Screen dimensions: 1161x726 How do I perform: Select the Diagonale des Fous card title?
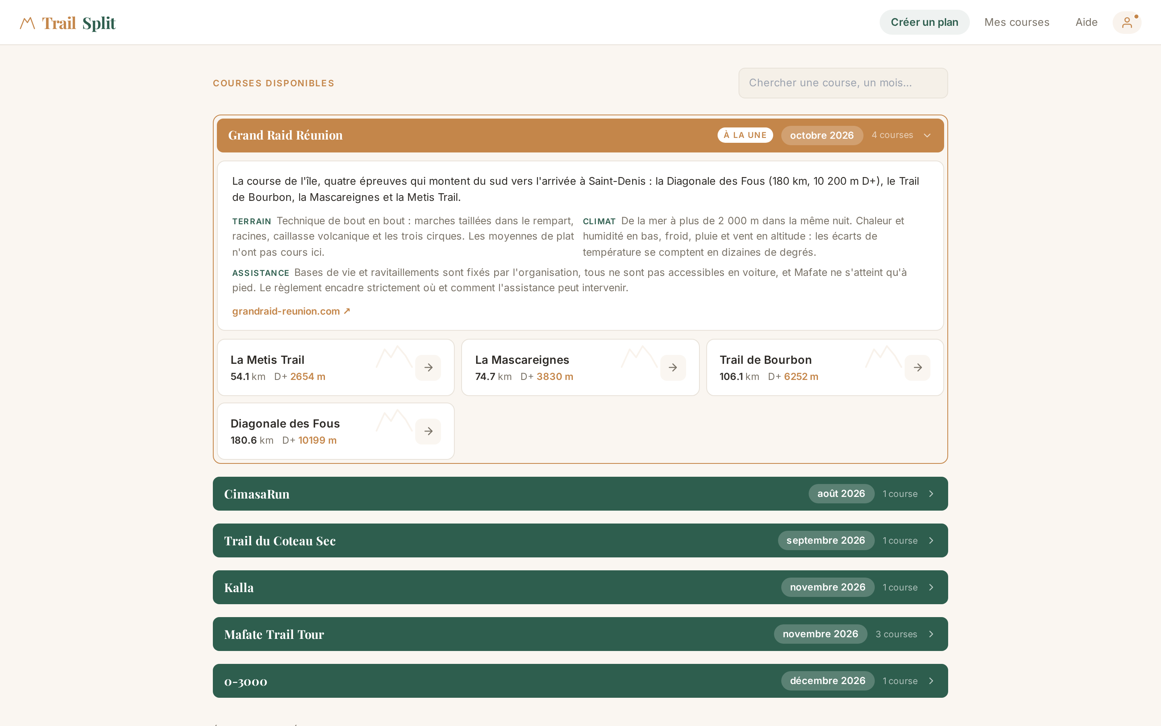coord(285,423)
